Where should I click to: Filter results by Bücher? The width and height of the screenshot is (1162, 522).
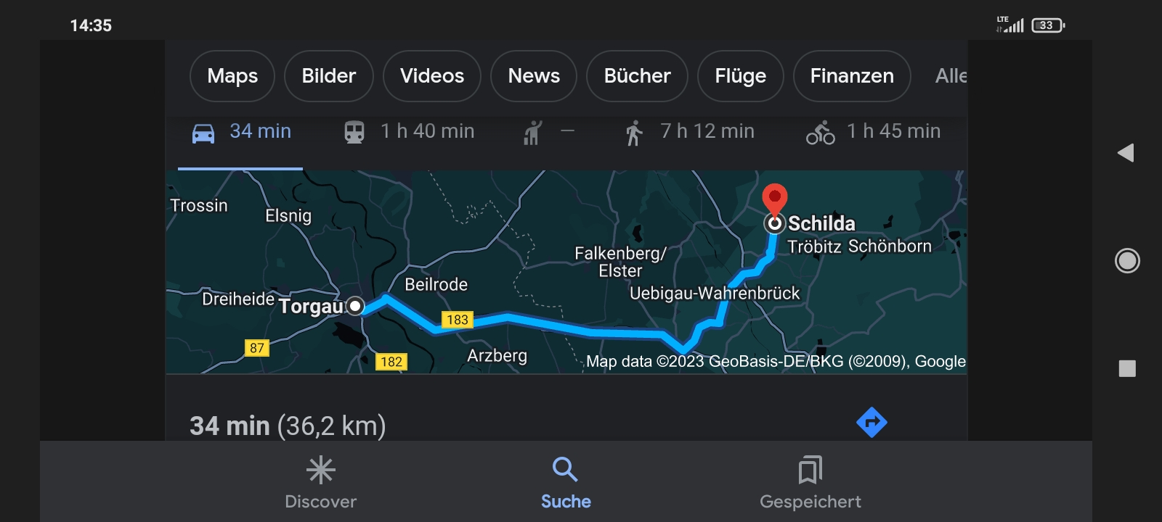(637, 76)
